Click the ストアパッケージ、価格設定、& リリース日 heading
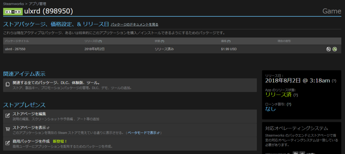The width and height of the screenshot is (345, 154). [56, 24]
